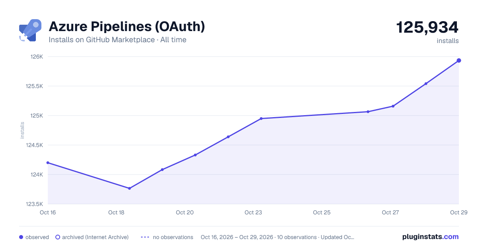Click the Oct 27 x-axis label

pos(390,212)
